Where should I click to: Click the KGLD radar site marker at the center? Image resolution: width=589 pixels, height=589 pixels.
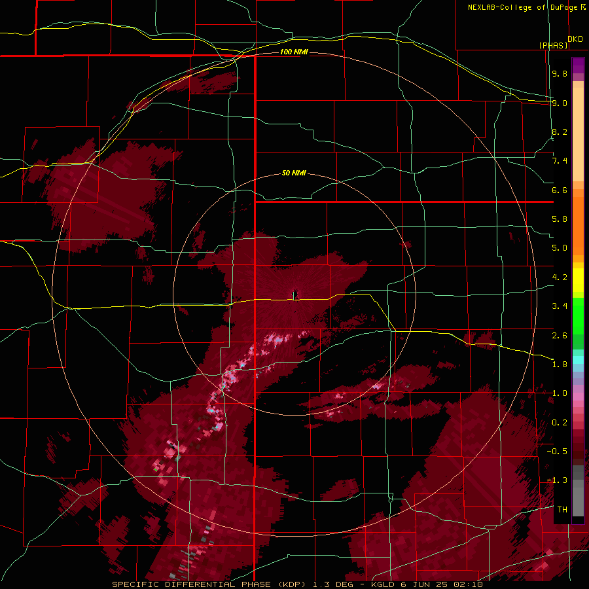pos(295,295)
